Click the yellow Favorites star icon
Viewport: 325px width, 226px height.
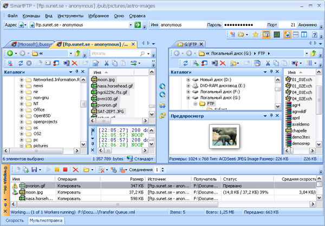[255, 35]
